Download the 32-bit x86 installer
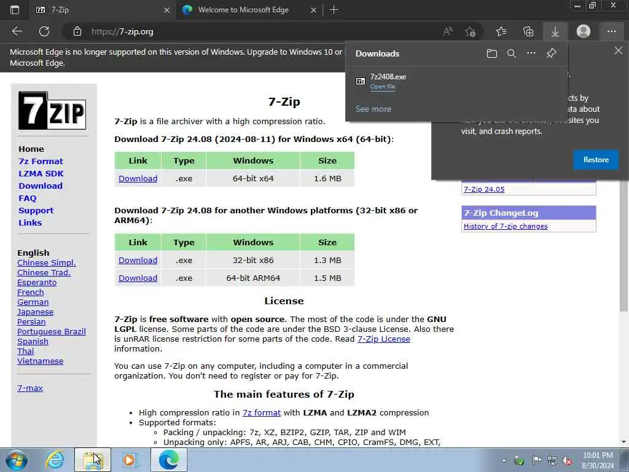Screen dimensions: 629x472 point(138,260)
